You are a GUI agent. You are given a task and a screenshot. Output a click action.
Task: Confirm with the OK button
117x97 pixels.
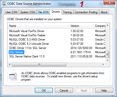click(x=44, y=91)
